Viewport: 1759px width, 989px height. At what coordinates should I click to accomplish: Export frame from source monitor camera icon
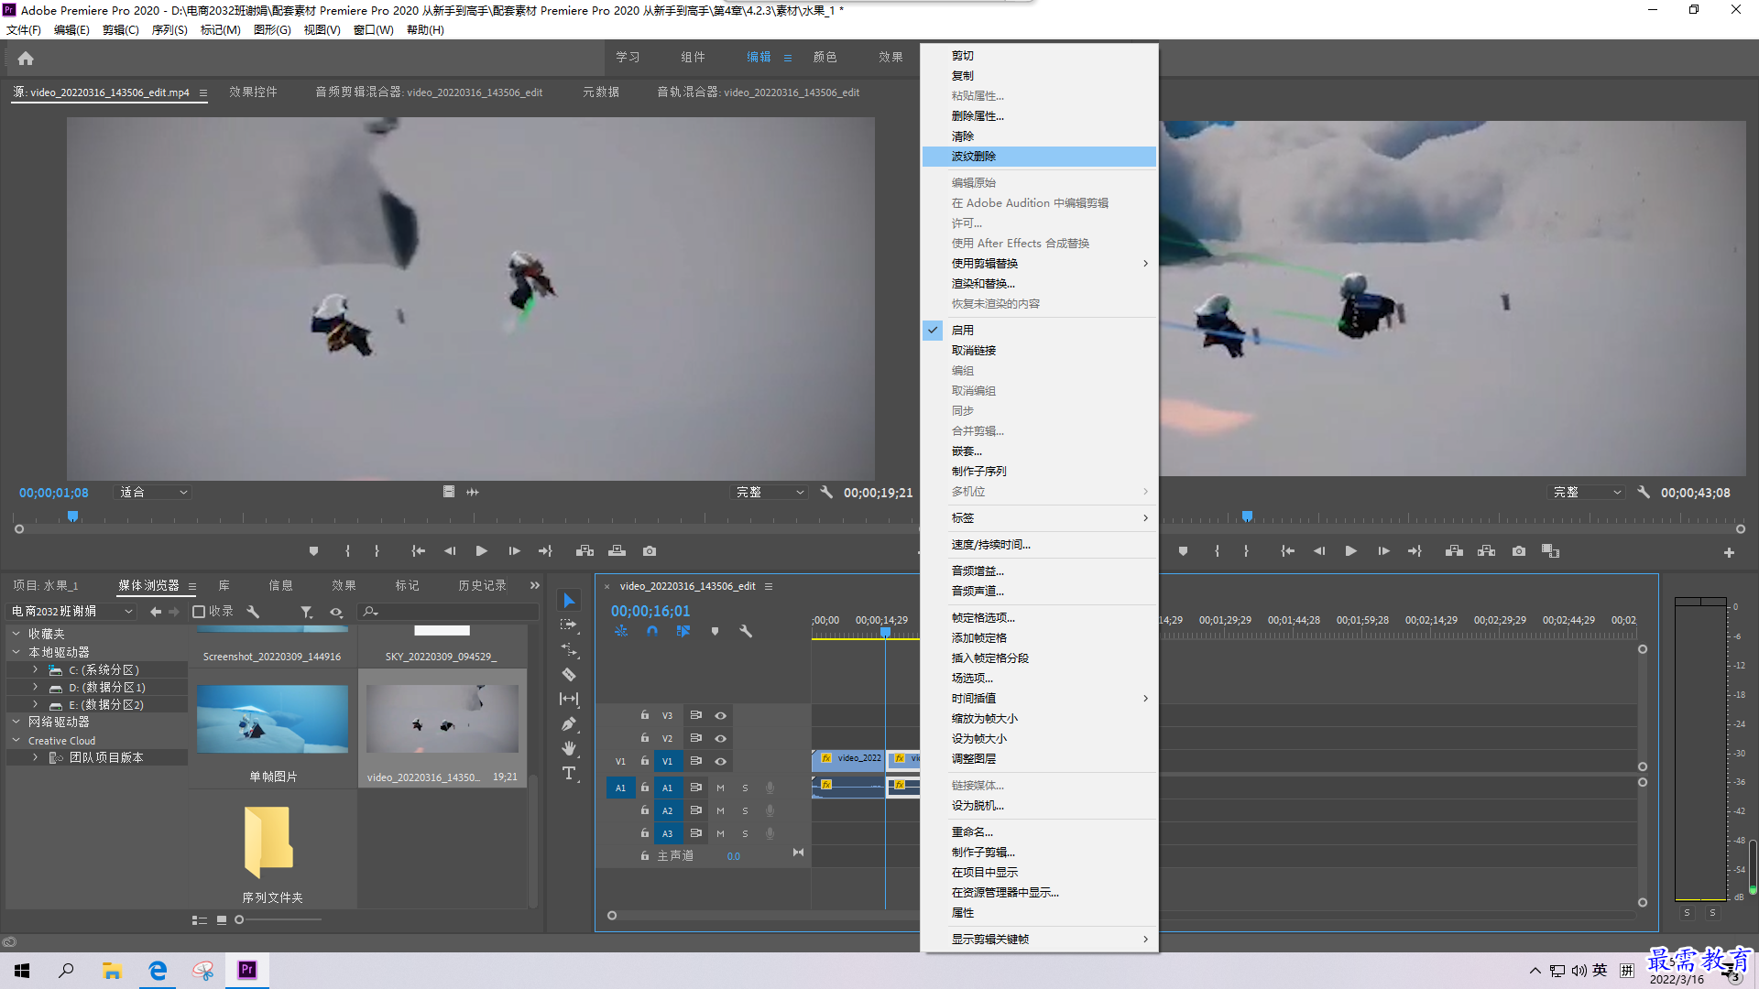[650, 551]
